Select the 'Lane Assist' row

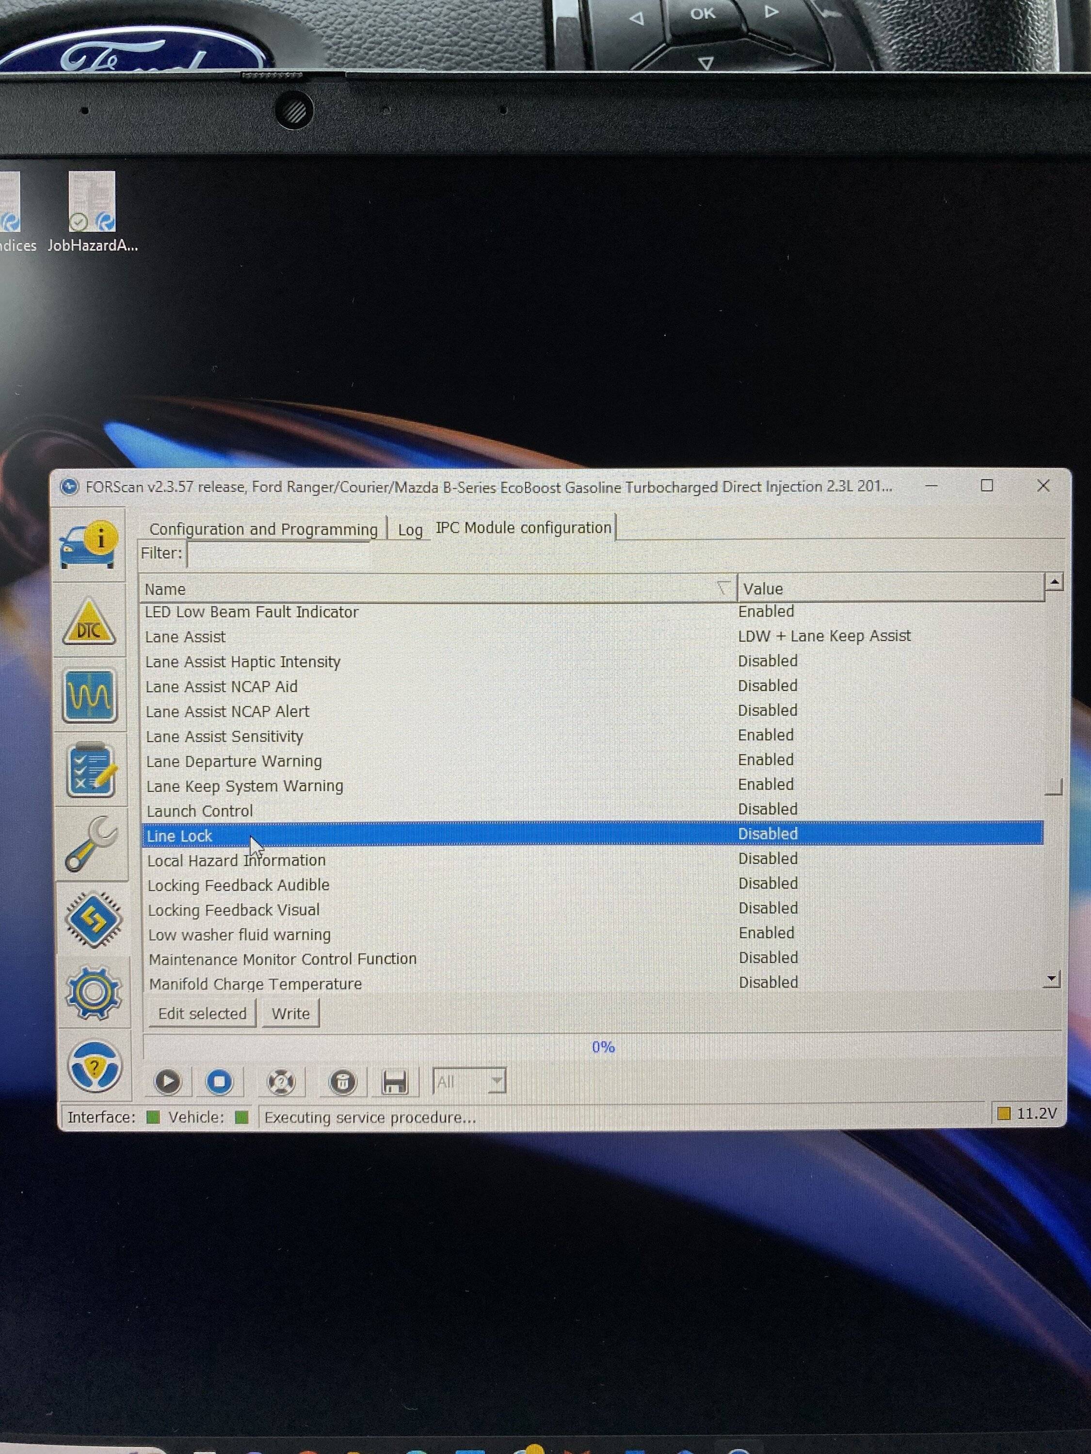click(x=592, y=636)
